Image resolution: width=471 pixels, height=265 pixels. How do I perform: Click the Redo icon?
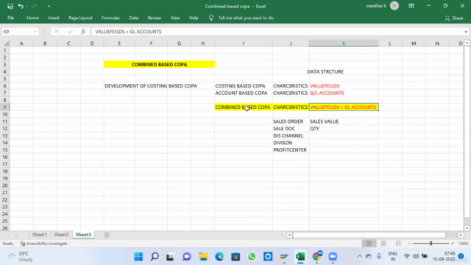(x=35, y=6)
